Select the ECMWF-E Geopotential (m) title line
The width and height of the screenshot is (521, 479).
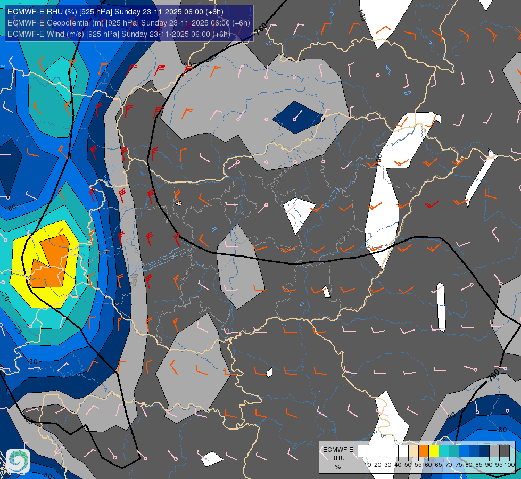tap(128, 23)
